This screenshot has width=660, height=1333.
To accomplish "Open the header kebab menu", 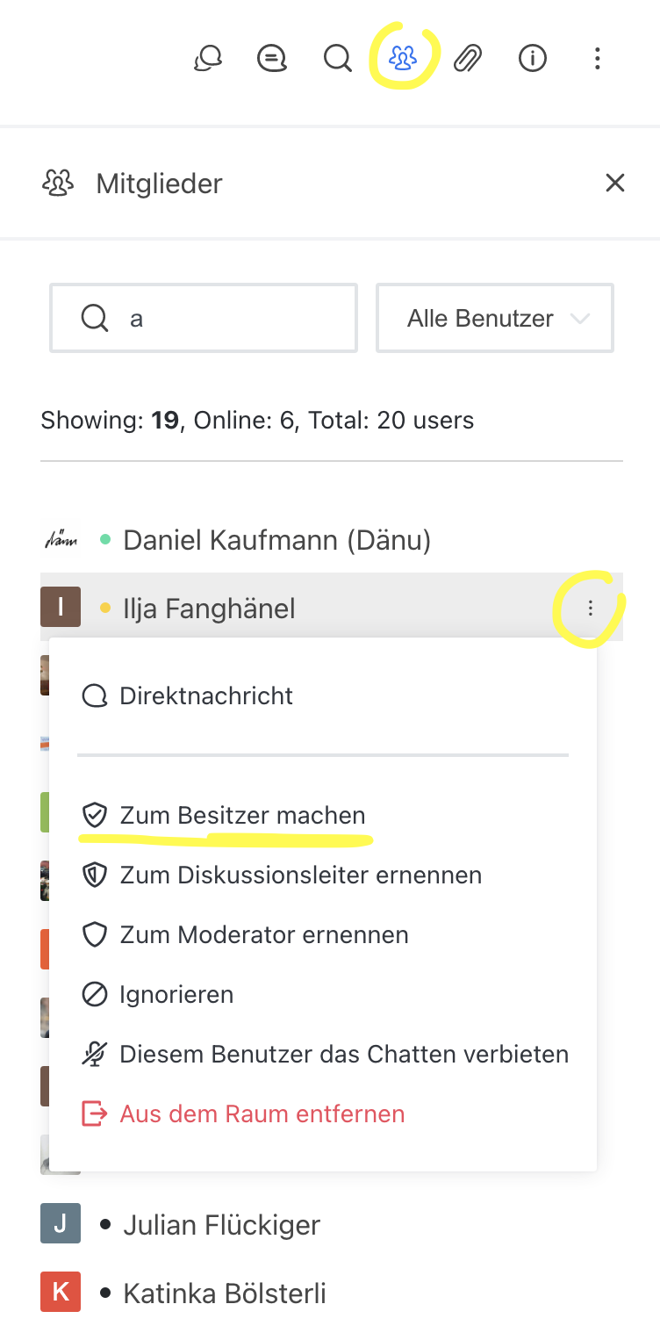I will pos(597,59).
